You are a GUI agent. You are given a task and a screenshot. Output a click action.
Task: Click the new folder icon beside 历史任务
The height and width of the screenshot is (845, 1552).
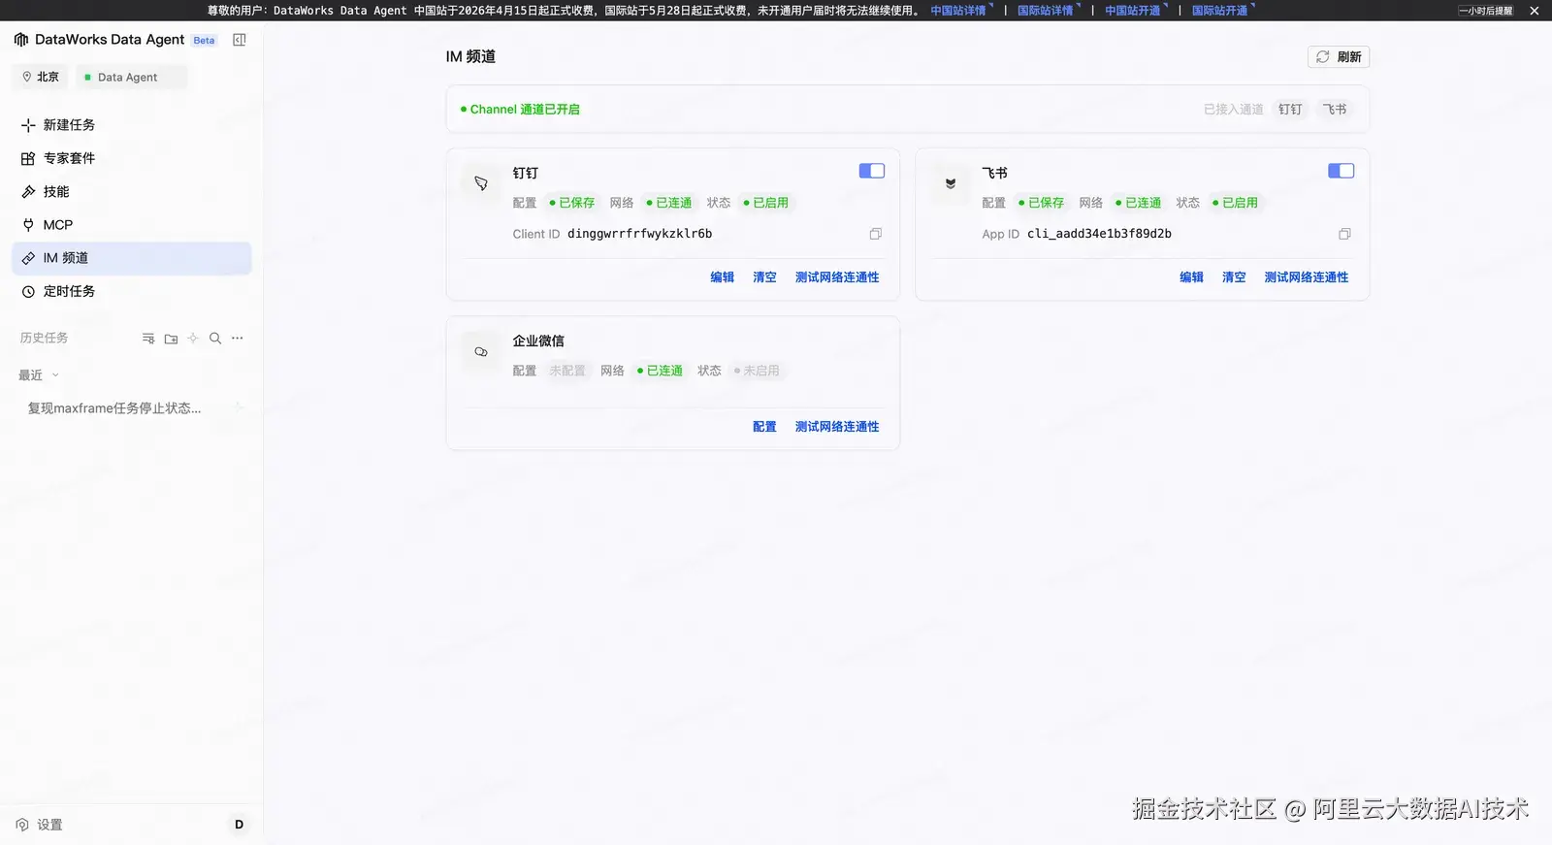(171, 339)
